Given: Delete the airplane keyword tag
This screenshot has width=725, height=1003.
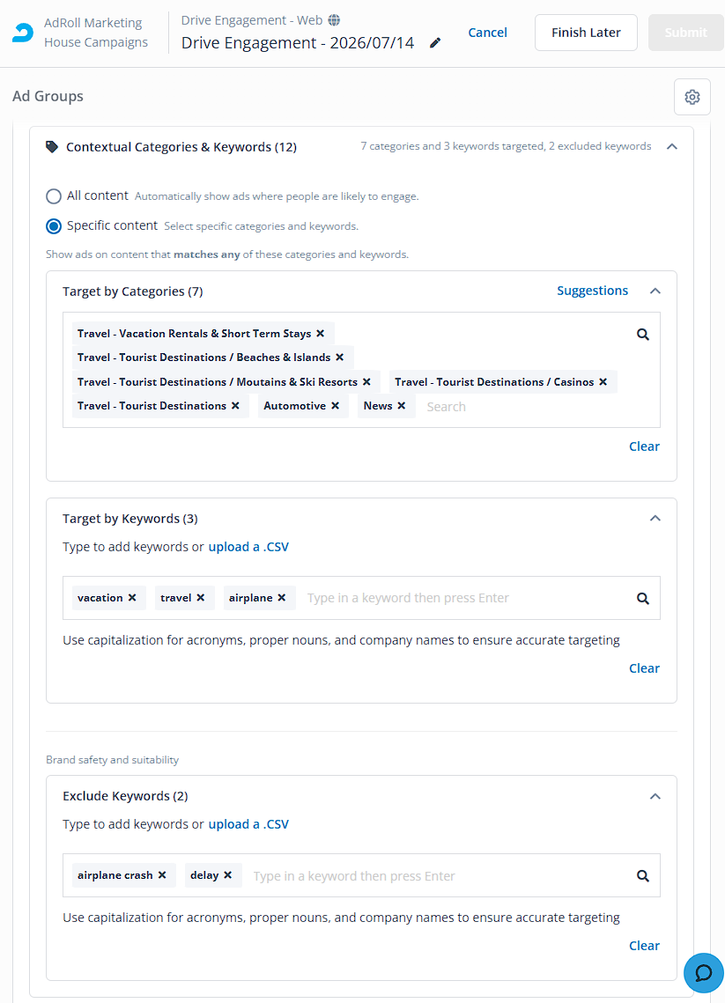Looking at the screenshot, I should 282,597.
